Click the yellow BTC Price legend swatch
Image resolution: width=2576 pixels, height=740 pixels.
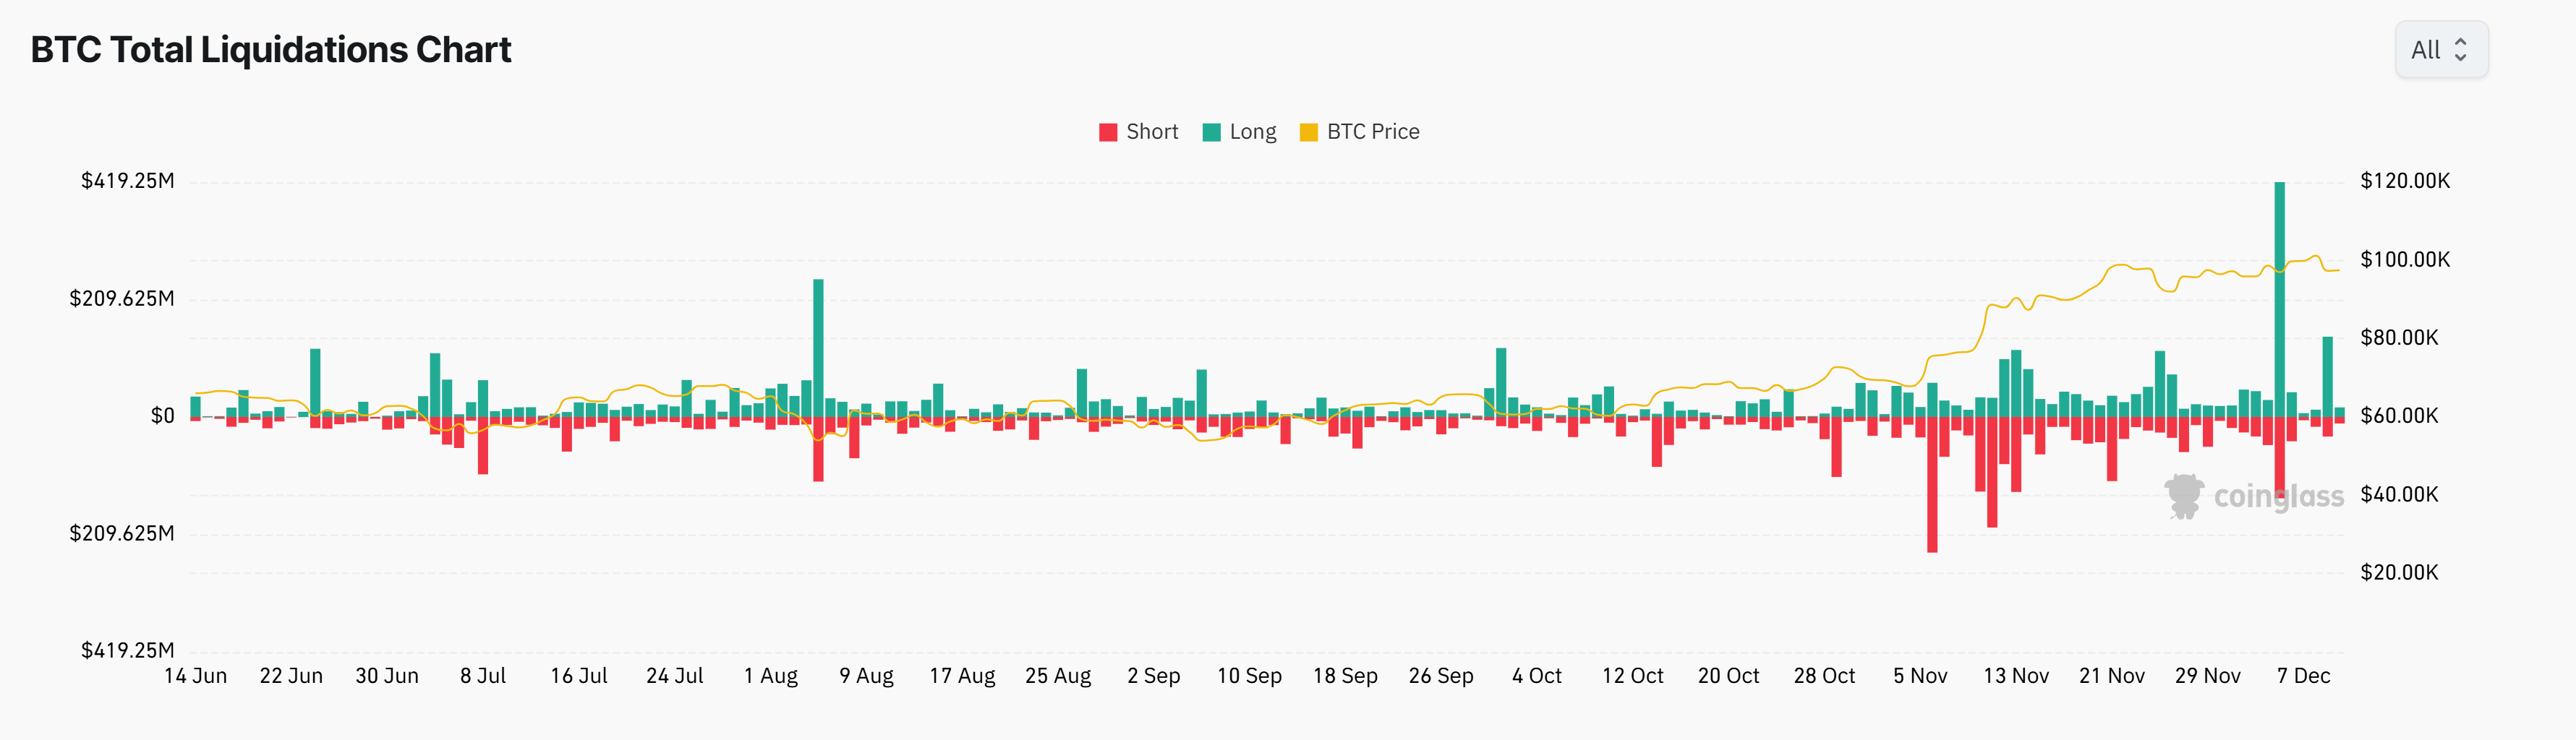(1308, 133)
